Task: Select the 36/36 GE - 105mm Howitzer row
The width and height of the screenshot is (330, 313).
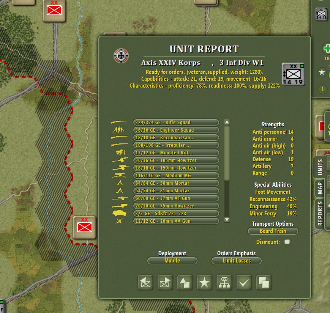Action: click(176, 160)
